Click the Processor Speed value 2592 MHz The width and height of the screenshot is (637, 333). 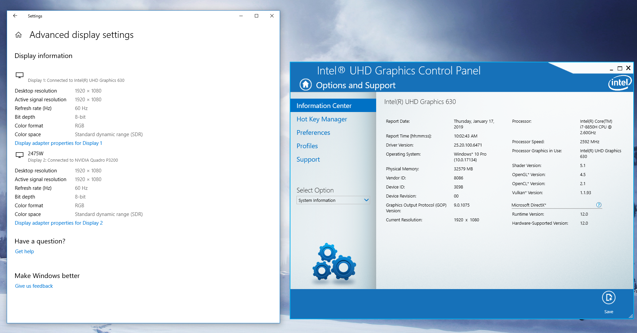[590, 142]
